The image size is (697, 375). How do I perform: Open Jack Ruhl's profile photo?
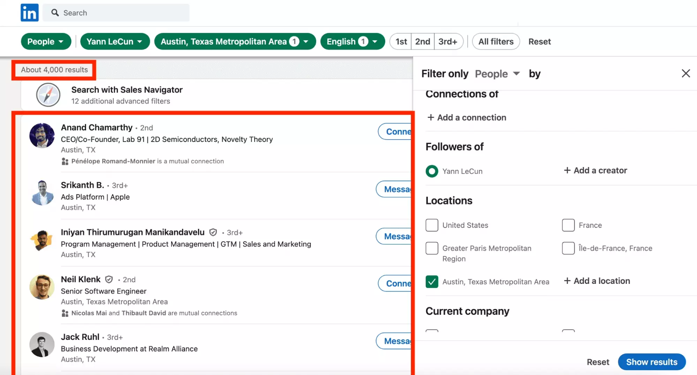point(42,345)
